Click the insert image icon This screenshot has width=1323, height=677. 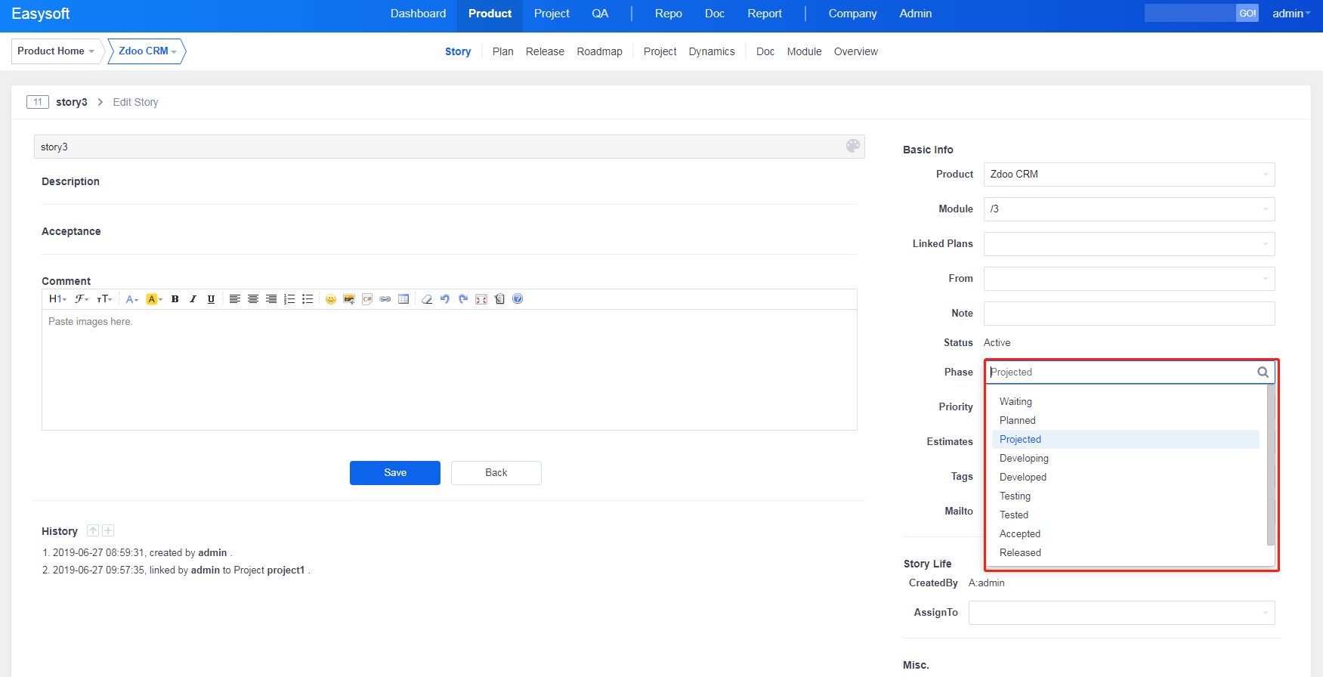coord(348,299)
